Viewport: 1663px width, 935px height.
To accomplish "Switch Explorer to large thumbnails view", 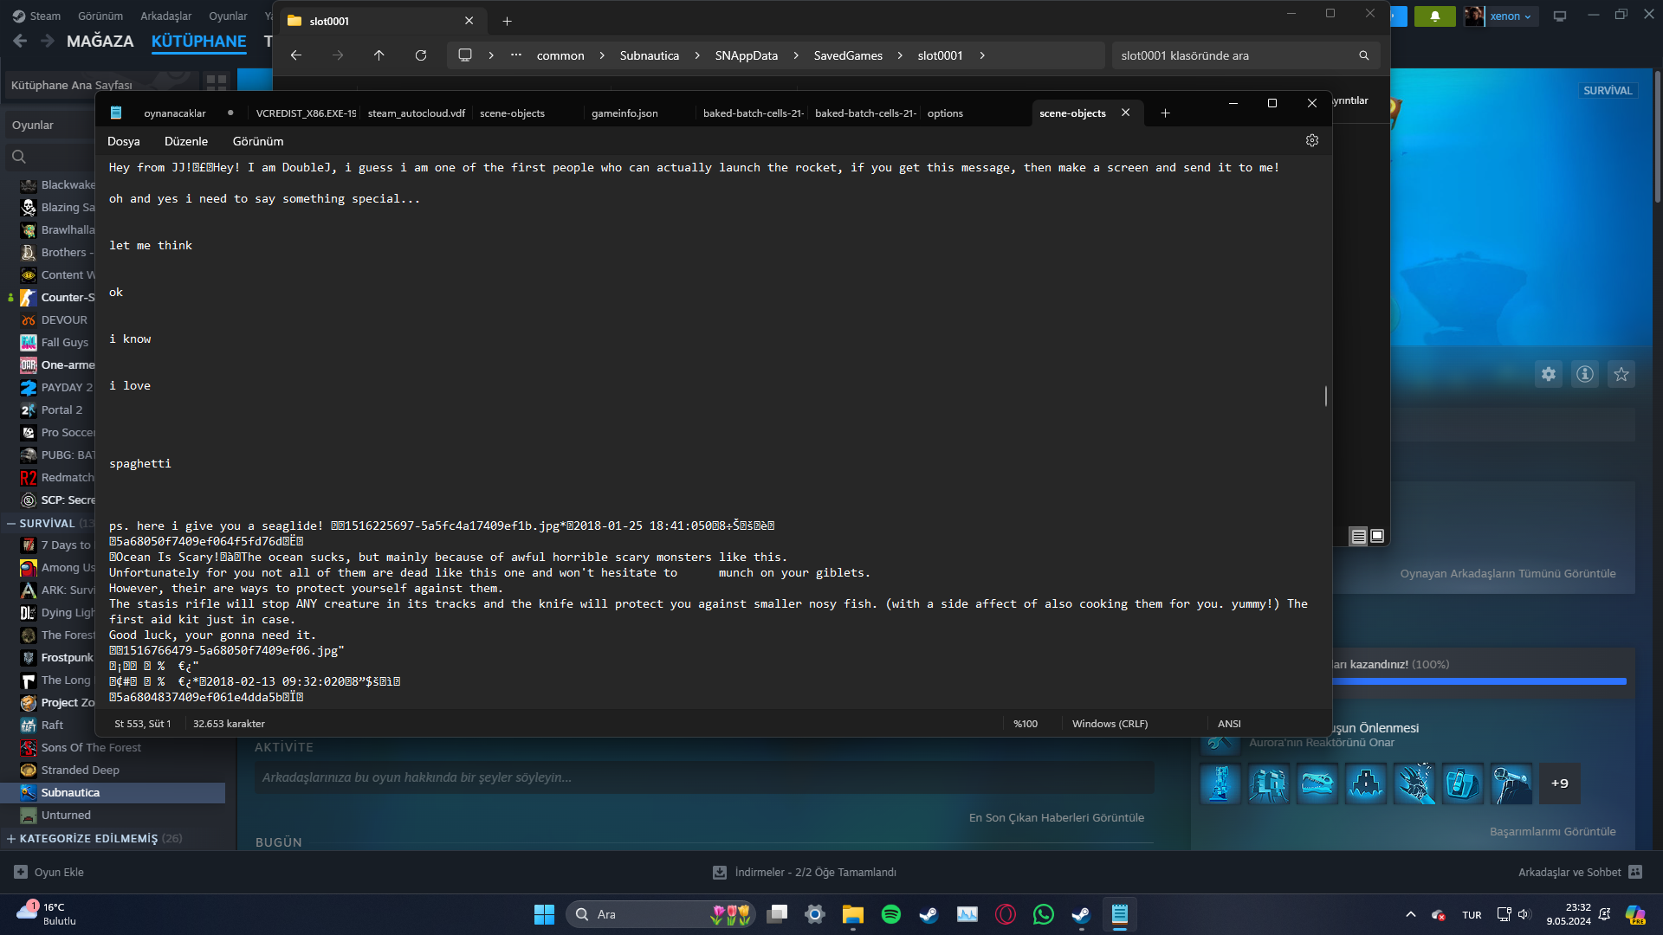I will [x=1377, y=536].
